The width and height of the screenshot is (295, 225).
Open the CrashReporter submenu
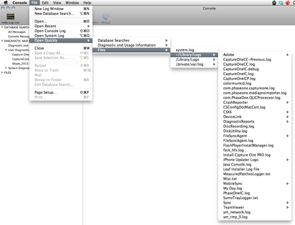pos(255,102)
